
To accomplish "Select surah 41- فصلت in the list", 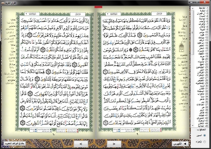I will (203, 115).
